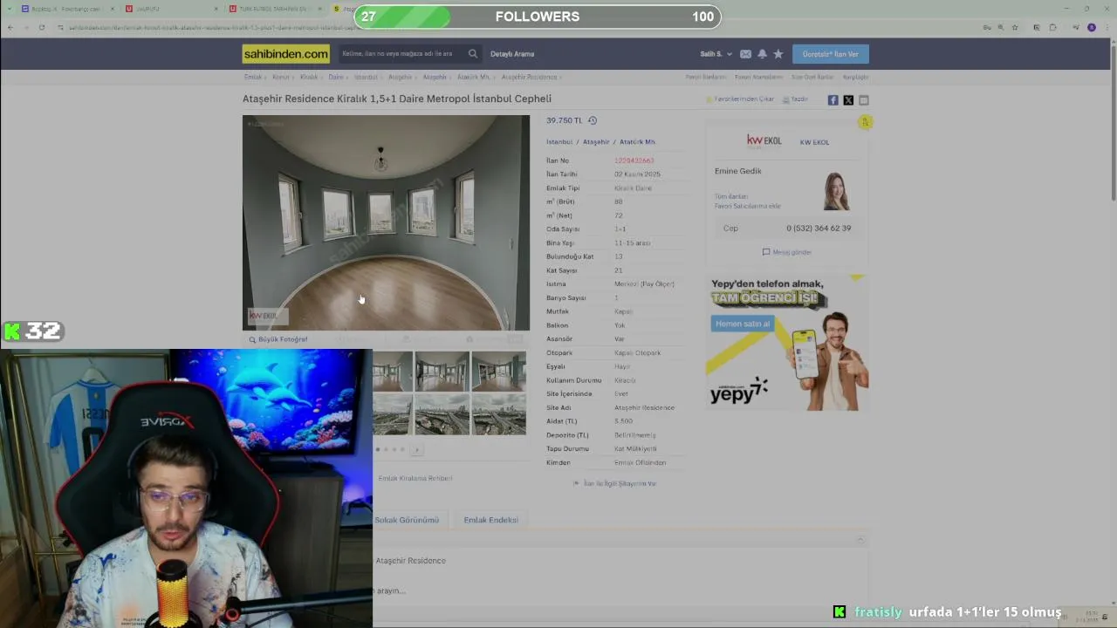Switch to 'Emlak Endeksi' tab
This screenshot has width=1117, height=628.
click(491, 520)
